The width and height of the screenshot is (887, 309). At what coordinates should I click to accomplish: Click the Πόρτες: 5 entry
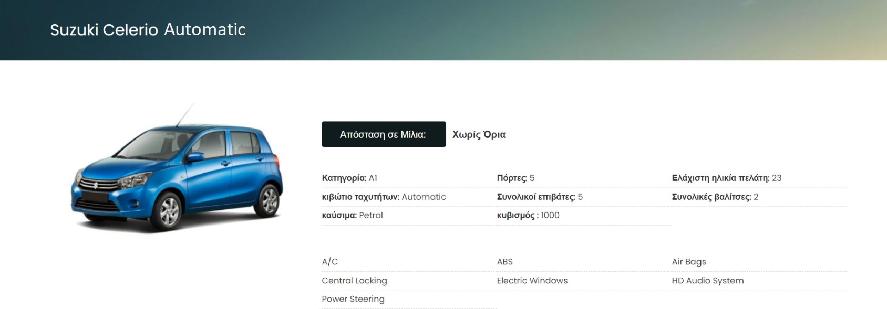point(515,178)
